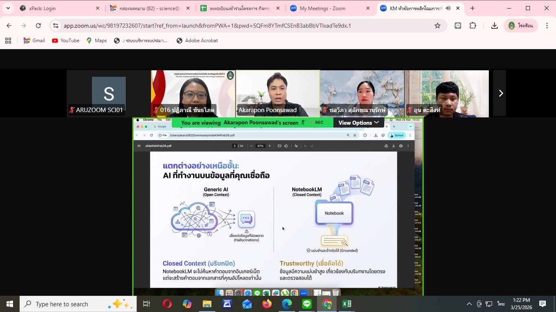The height and width of the screenshot is (312, 556).
Task: Show hidden system tray icons
Action: (x=469, y=304)
